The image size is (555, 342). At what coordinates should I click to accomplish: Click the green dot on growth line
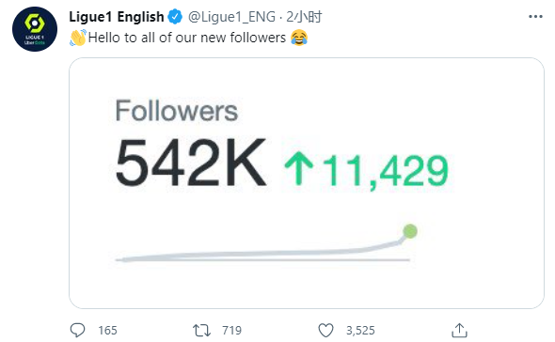pos(410,231)
